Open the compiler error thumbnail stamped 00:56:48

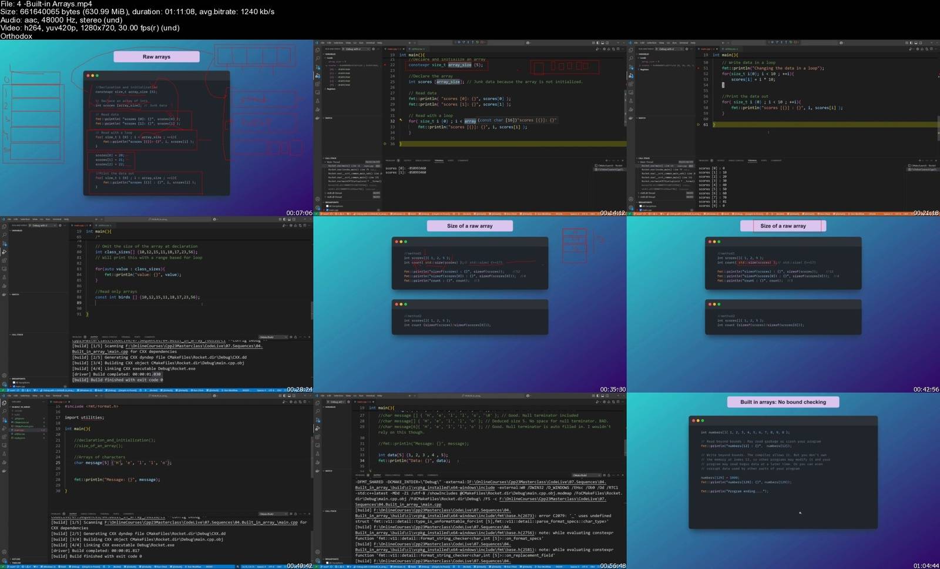(x=470, y=481)
